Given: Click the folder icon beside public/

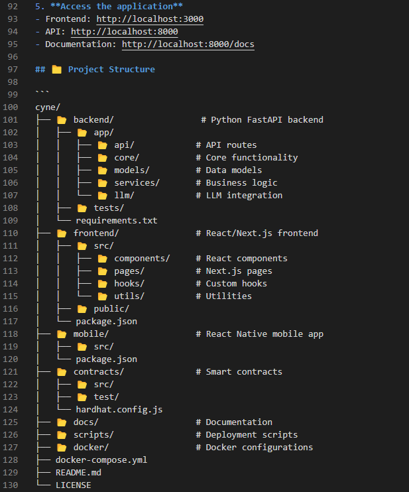Looking at the screenshot, I should pyautogui.click(x=82, y=309).
